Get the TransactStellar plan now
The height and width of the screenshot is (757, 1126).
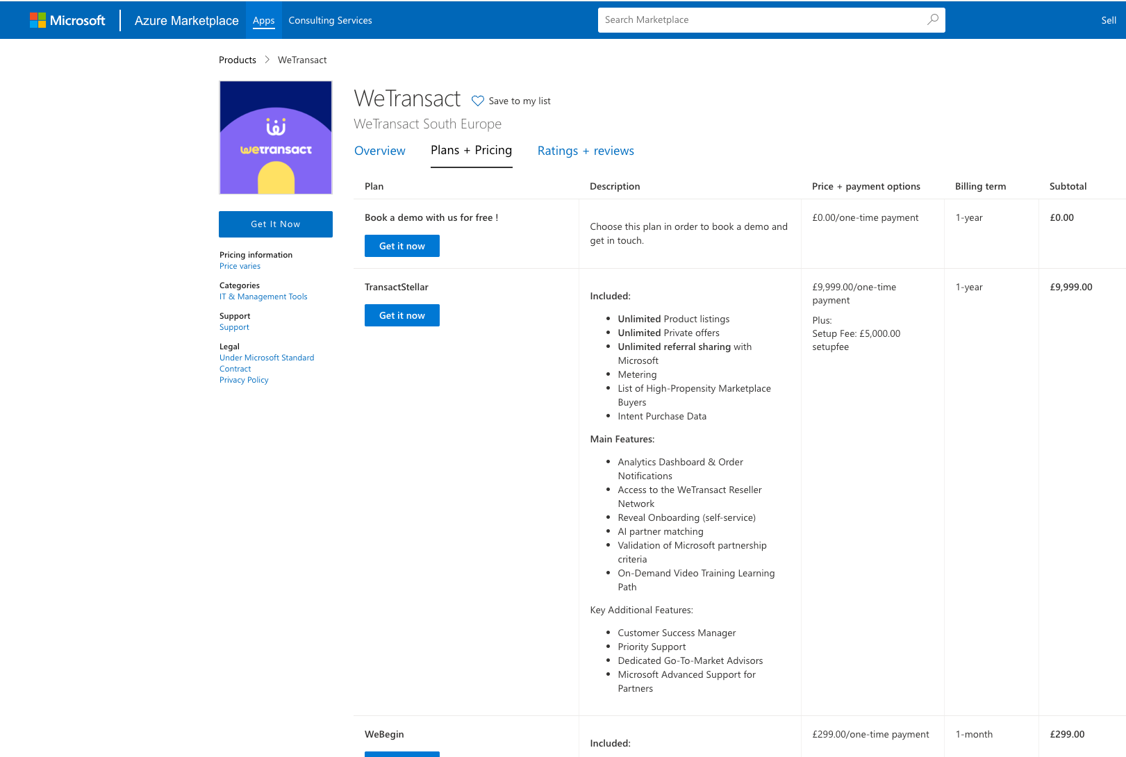(x=402, y=315)
